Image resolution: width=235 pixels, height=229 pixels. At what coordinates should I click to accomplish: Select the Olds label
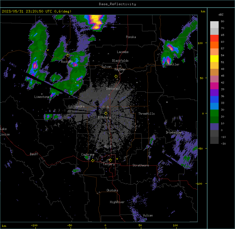coord(106,107)
